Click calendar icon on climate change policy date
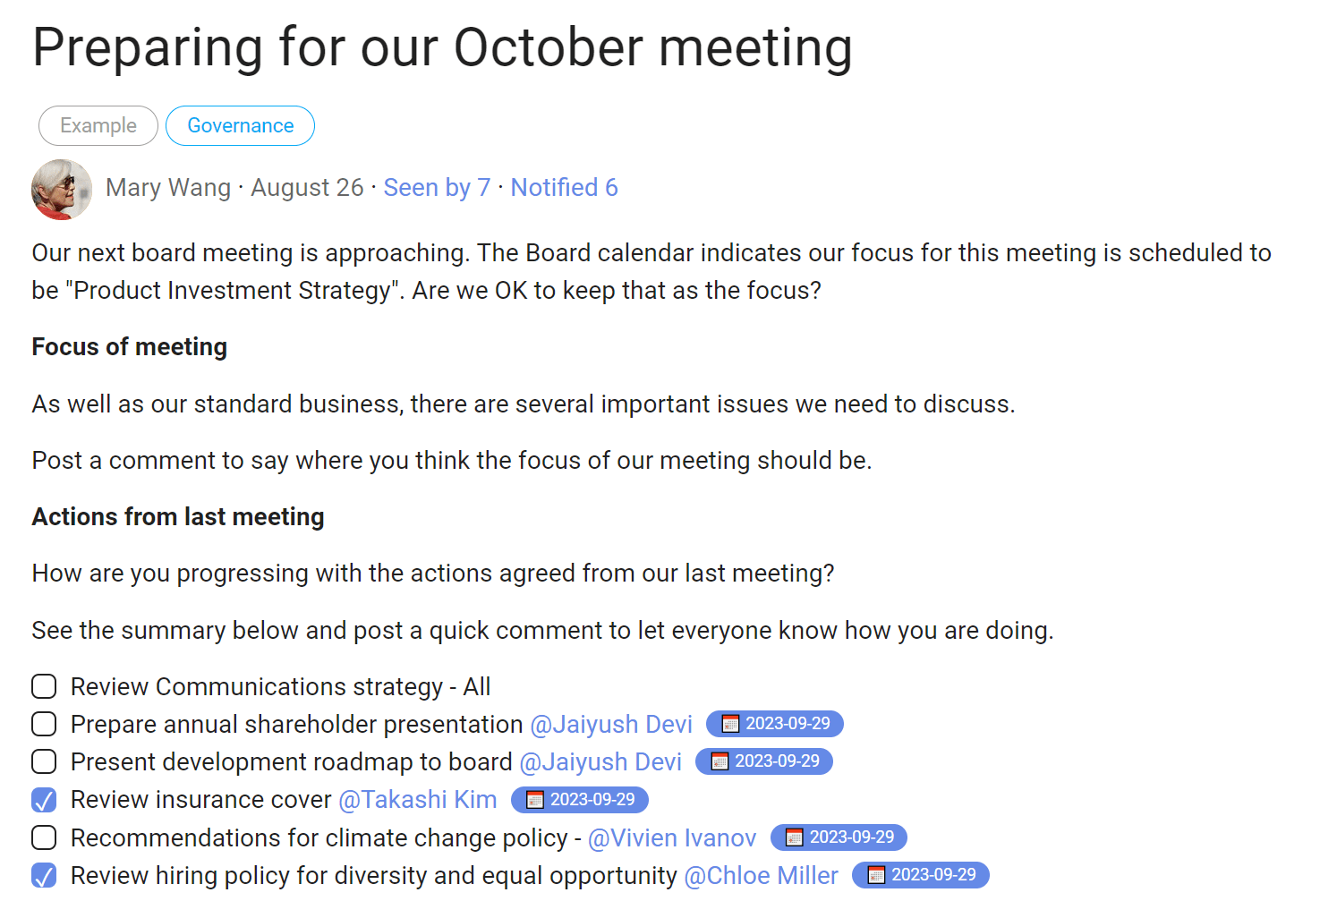 tap(794, 837)
